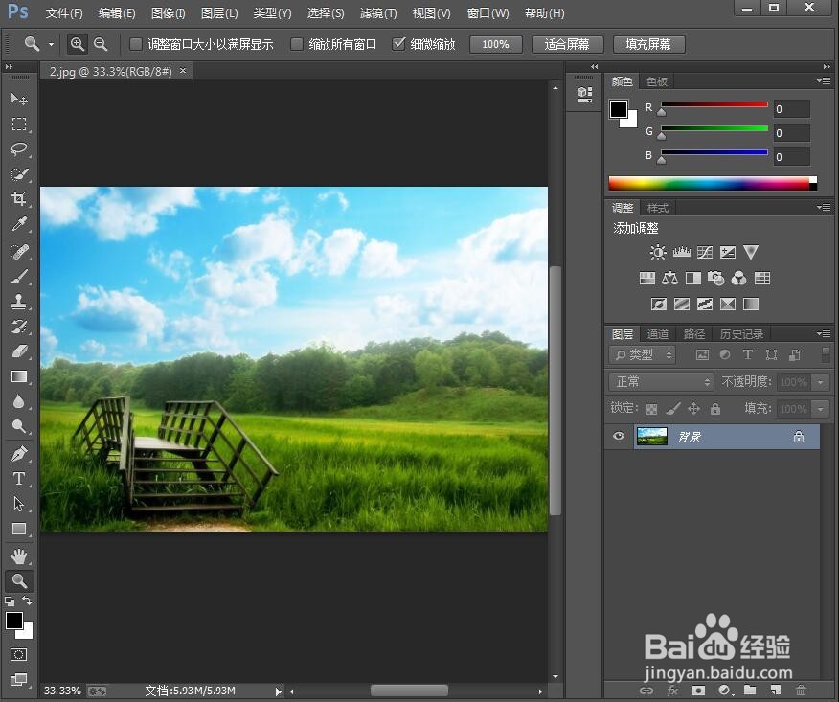Enable zoom all windows checkbox
This screenshot has width=839, height=702.
(x=297, y=44)
